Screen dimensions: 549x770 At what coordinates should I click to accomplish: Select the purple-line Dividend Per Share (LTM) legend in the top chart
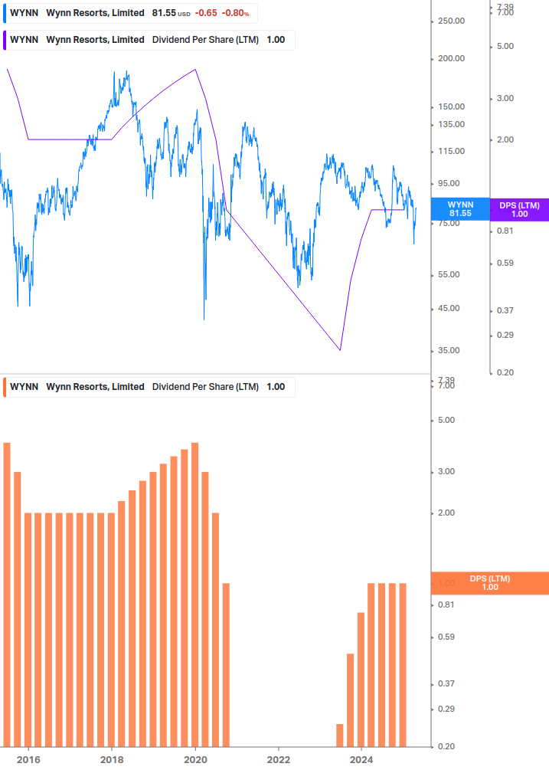click(149, 40)
